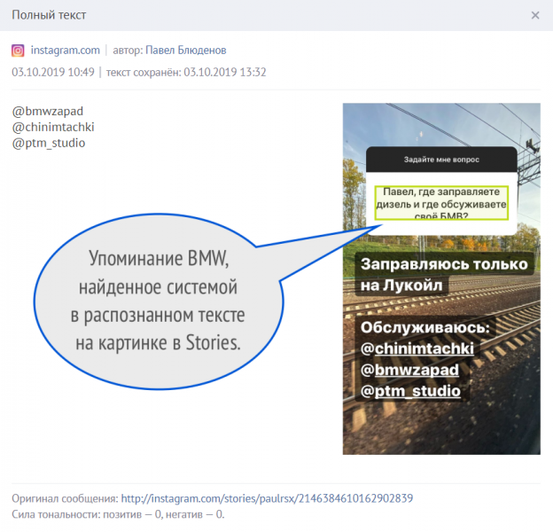Click the Упоминание BMW callout bubble
Viewport: 553px width, 532px height.
coord(159,301)
